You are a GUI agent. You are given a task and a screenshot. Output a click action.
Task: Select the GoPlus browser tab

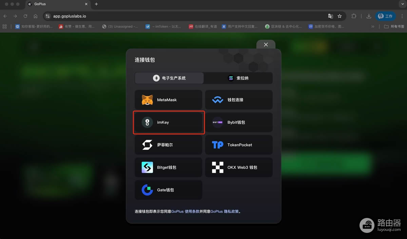(x=58, y=4)
